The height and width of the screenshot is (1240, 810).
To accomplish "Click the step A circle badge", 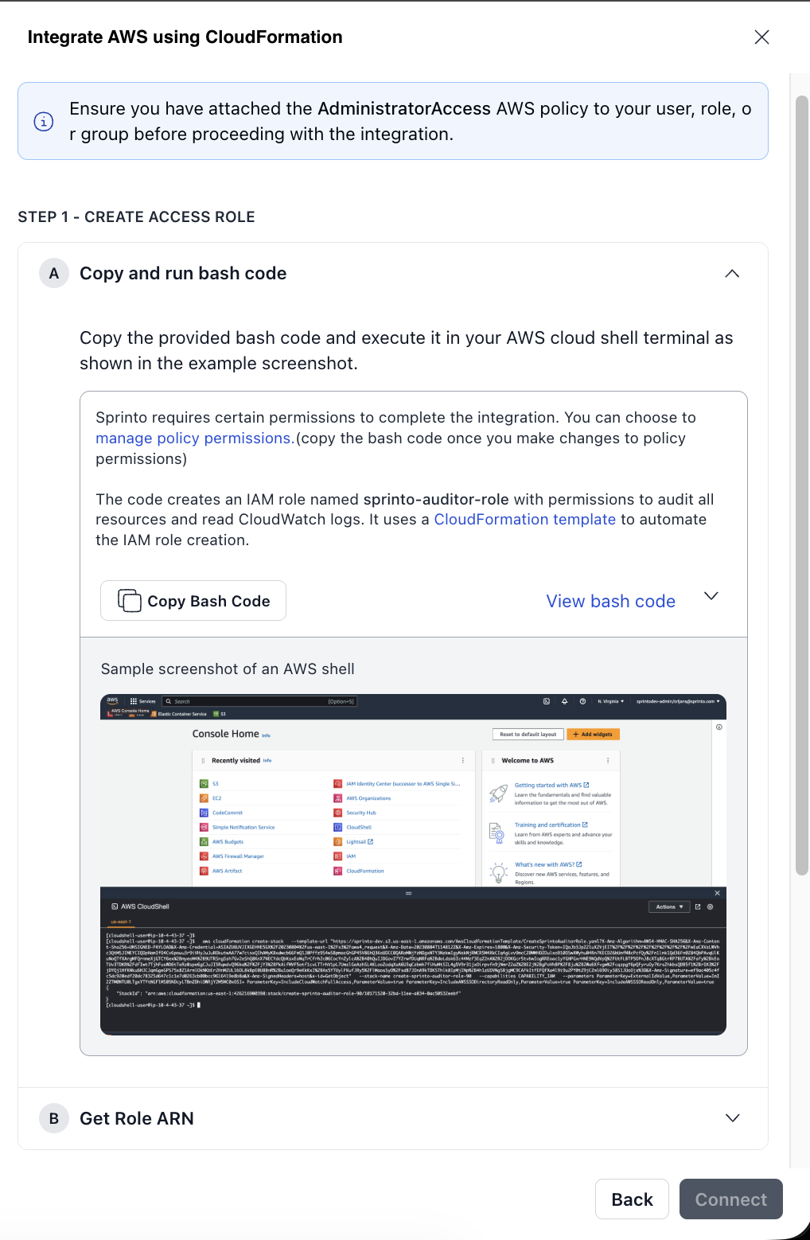I will point(54,274).
